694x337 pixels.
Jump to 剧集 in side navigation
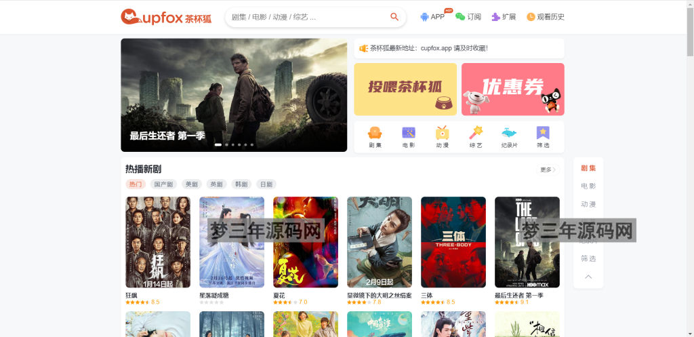pyautogui.click(x=588, y=168)
